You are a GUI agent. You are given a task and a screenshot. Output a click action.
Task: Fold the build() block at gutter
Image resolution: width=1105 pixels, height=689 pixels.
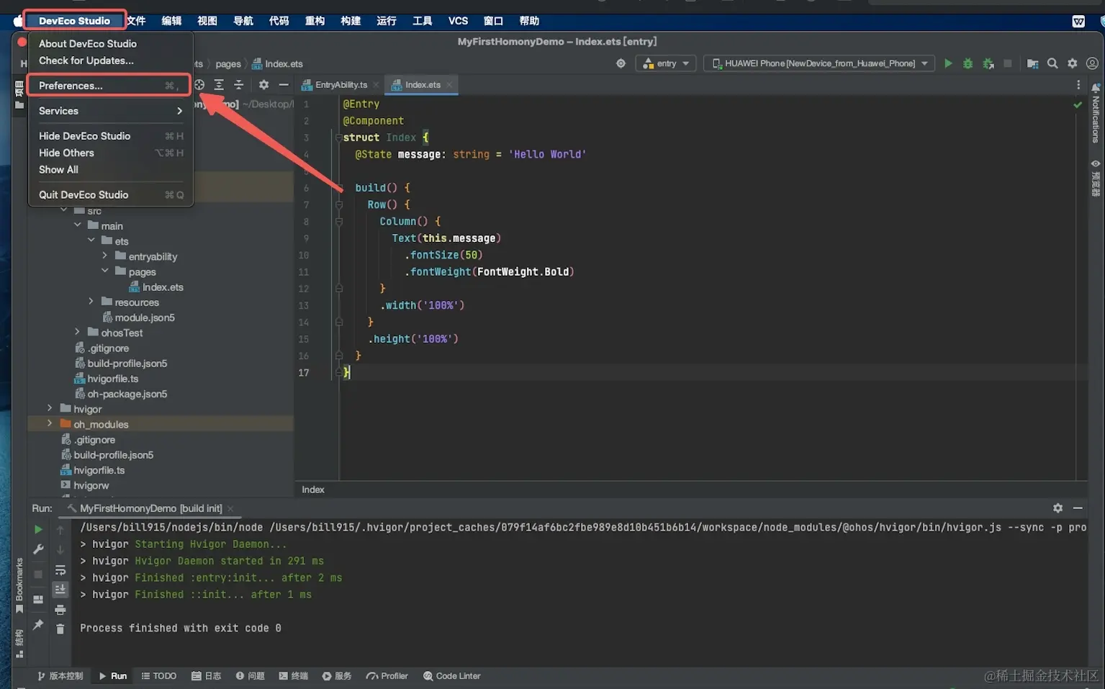pyautogui.click(x=339, y=188)
